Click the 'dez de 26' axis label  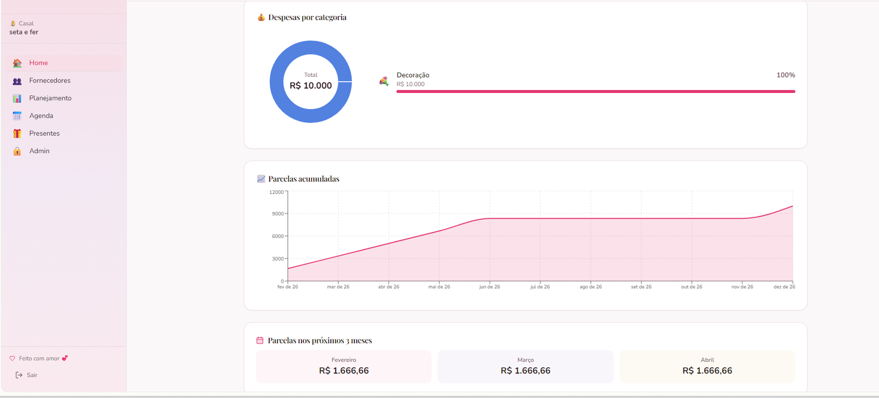[785, 287]
